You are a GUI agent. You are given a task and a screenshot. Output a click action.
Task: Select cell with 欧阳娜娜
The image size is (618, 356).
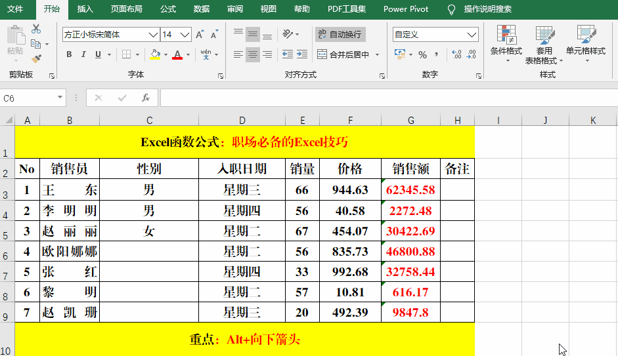click(x=70, y=251)
